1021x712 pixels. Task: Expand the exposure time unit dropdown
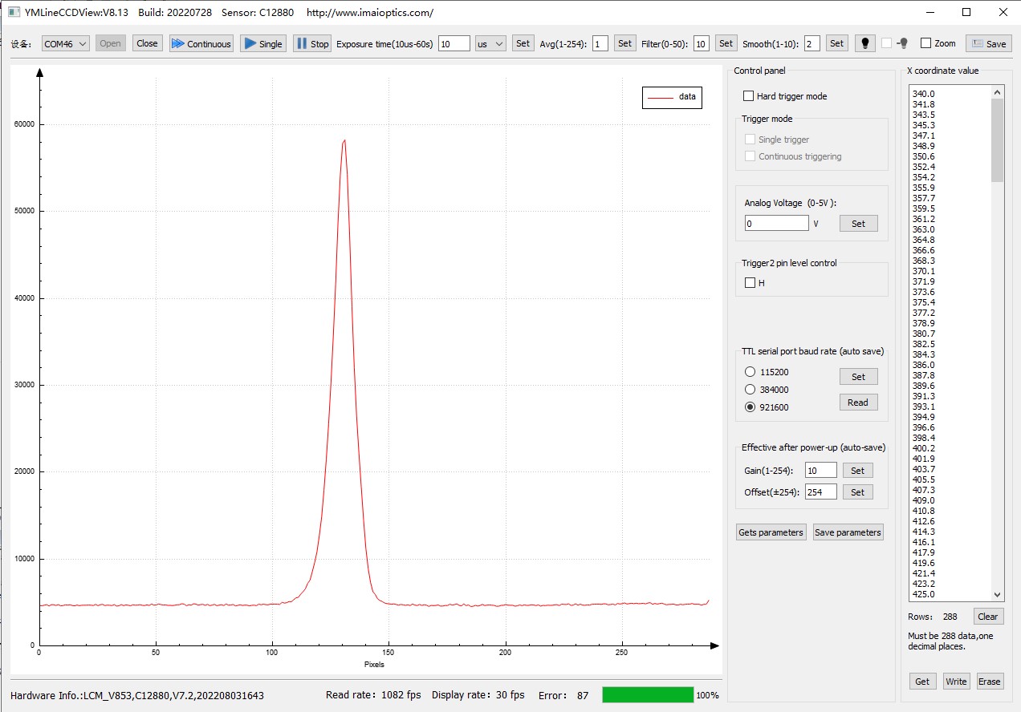point(490,43)
